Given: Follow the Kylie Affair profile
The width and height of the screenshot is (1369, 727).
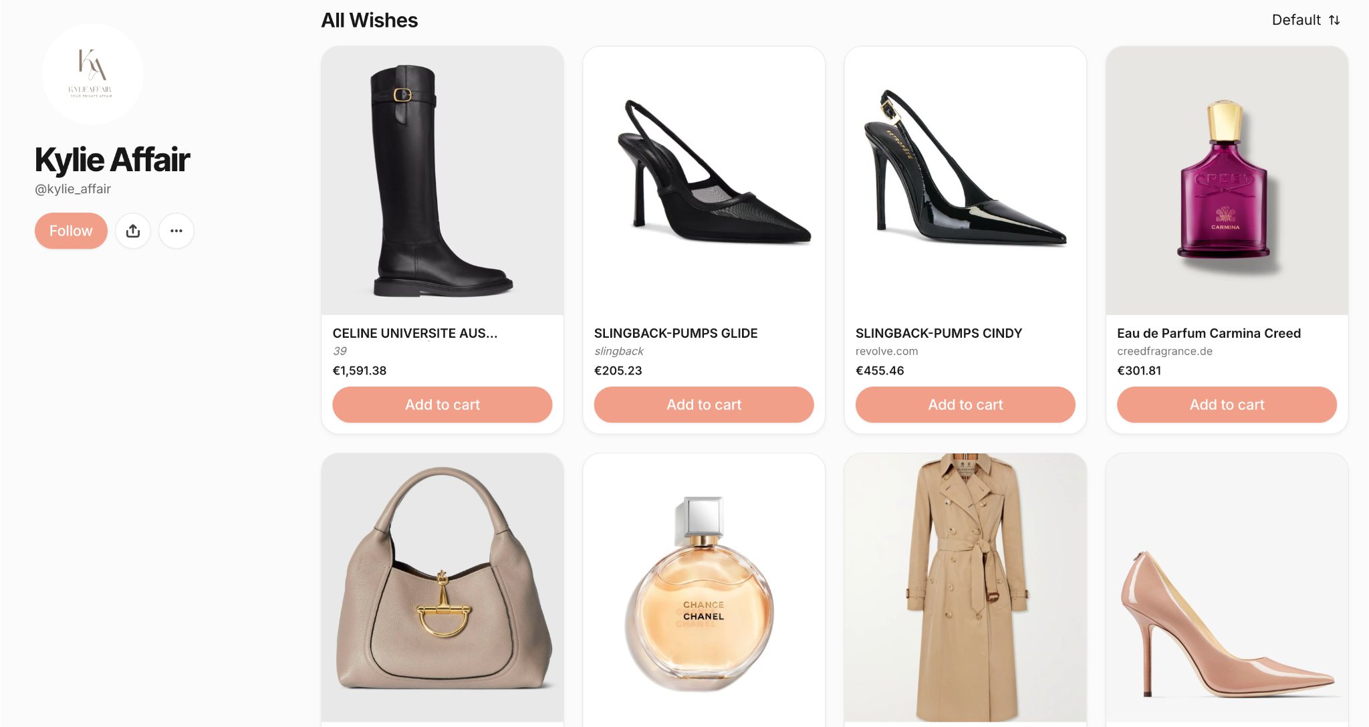Looking at the screenshot, I should point(71,231).
